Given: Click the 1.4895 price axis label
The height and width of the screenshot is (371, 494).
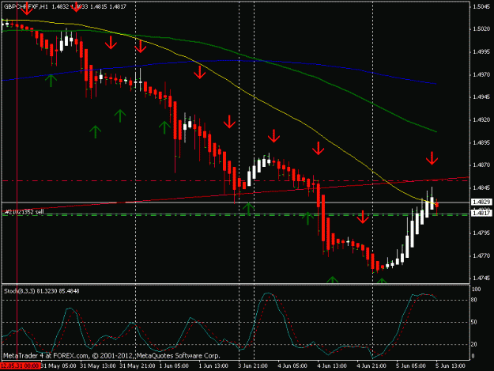Looking at the screenshot, I should click(x=481, y=142).
